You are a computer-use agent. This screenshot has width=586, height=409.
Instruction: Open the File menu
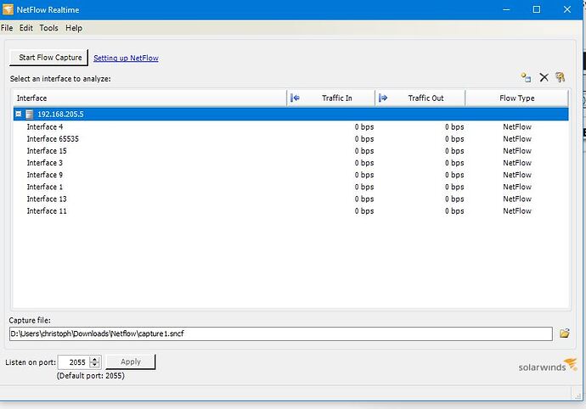[x=8, y=28]
